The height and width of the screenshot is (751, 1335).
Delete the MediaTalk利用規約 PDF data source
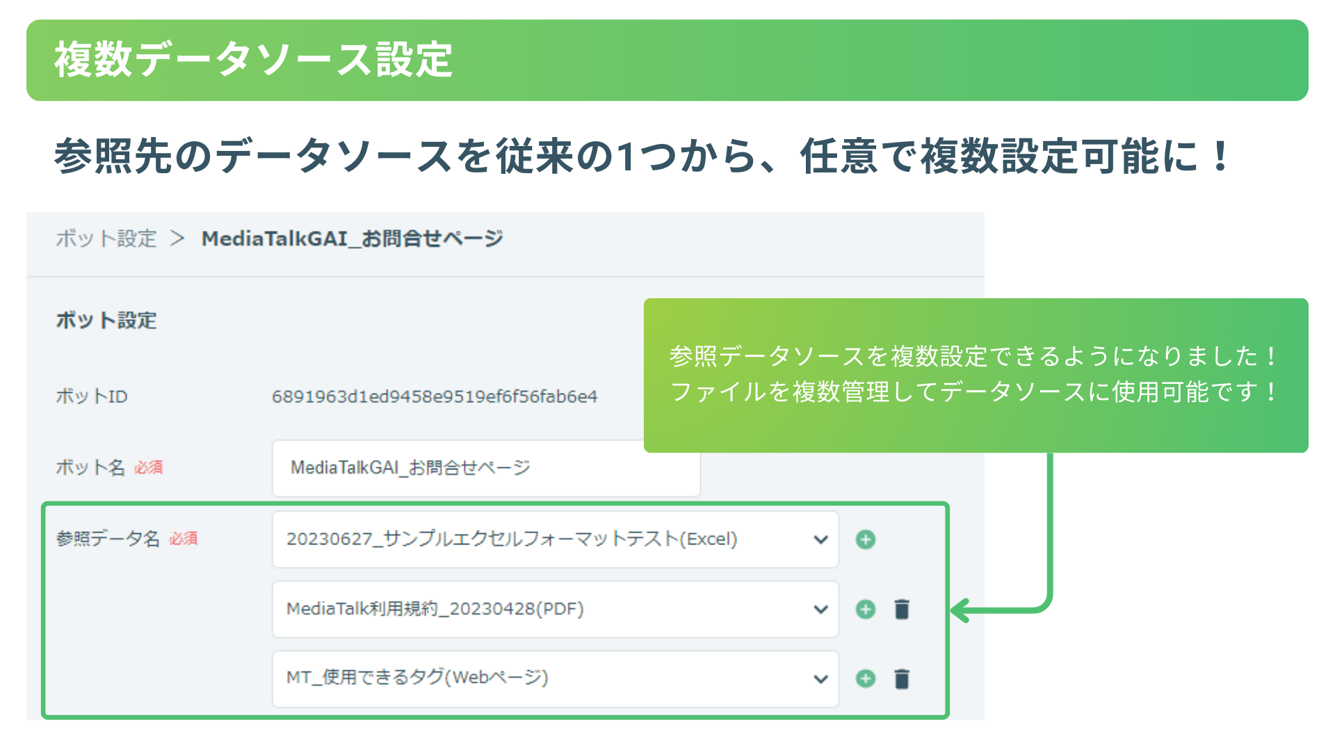pos(902,609)
